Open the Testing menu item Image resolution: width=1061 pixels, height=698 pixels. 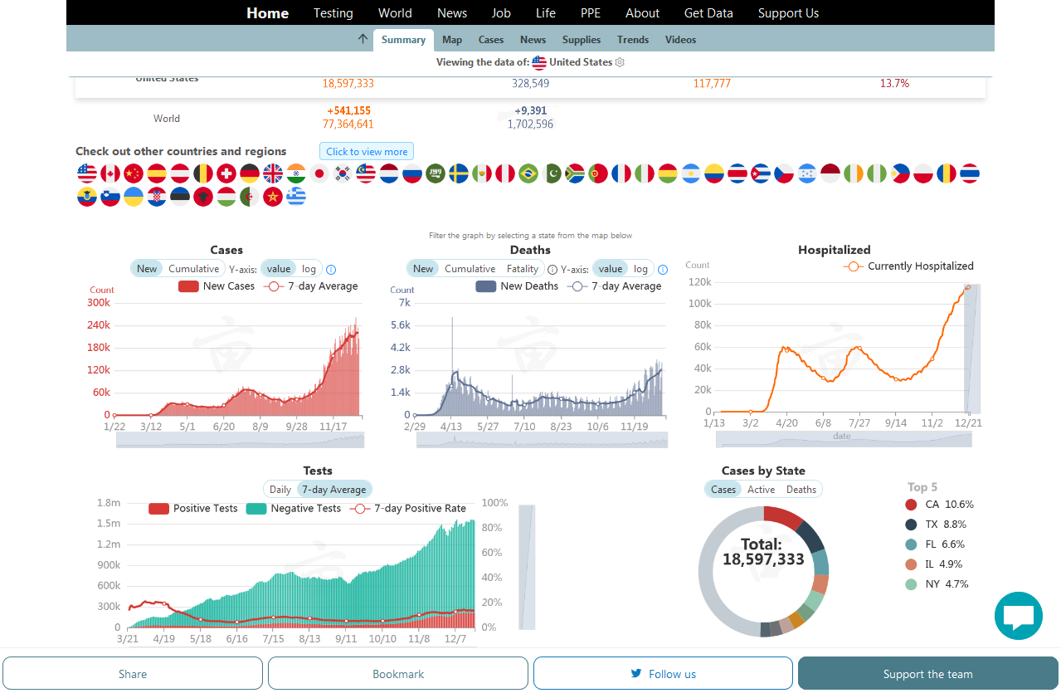pos(333,13)
